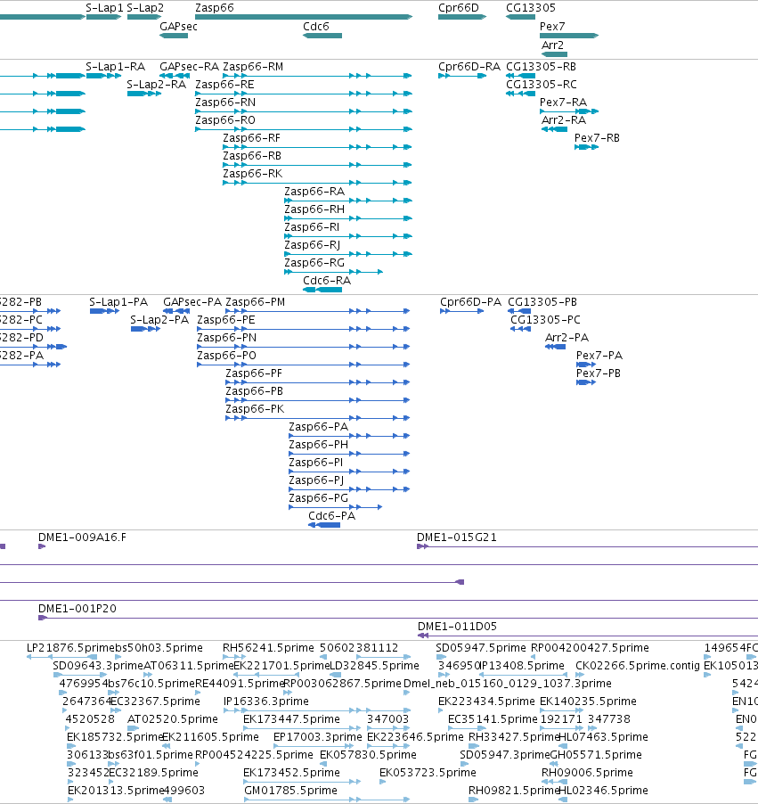758x804 pixels.
Task: Click the GAPsec gene glyph
Action: pyautogui.click(x=174, y=36)
